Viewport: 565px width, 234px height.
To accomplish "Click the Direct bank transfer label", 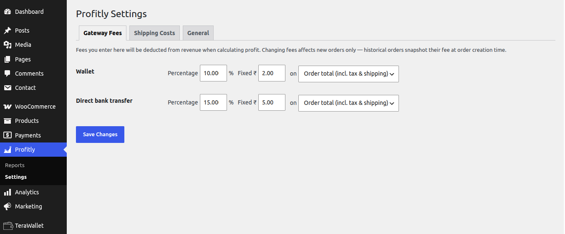I will (104, 101).
